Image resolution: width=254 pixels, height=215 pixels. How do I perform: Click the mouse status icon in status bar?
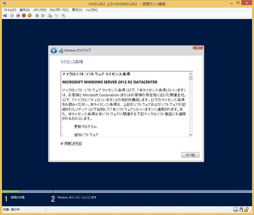click(241, 210)
